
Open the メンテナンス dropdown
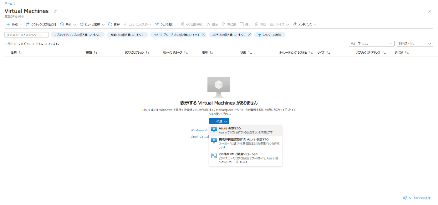(x=305, y=24)
